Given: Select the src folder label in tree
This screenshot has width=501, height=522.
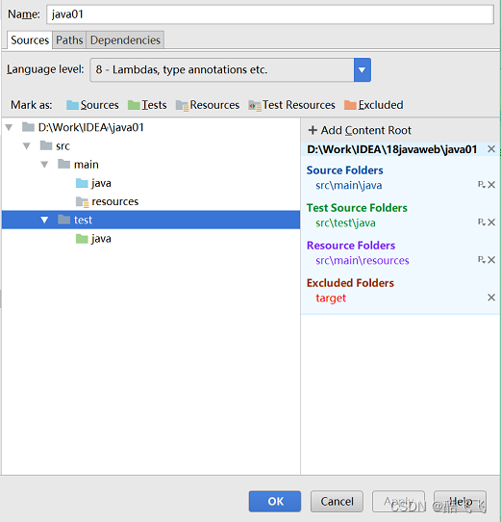Looking at the screenshot, I should click(x=63, y=146).
